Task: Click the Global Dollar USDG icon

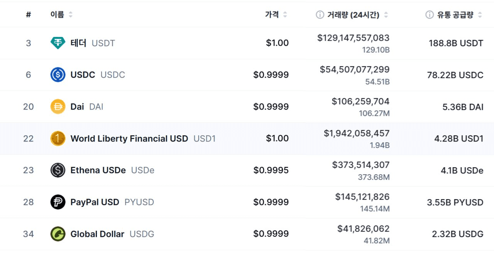Action: click(58, 234)
